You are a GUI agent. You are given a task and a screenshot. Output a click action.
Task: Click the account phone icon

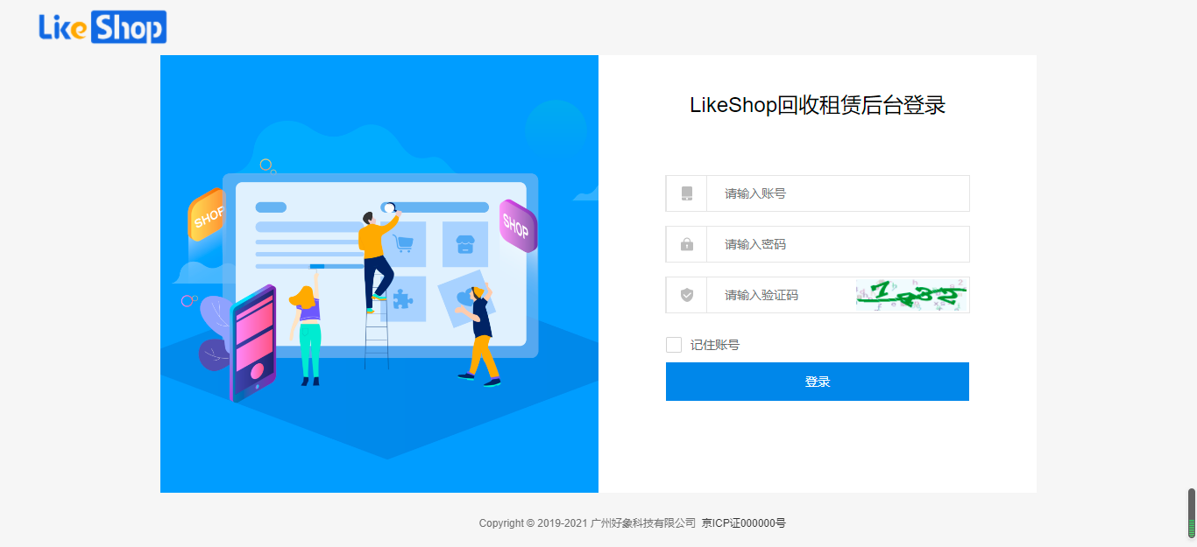[687, 193]
